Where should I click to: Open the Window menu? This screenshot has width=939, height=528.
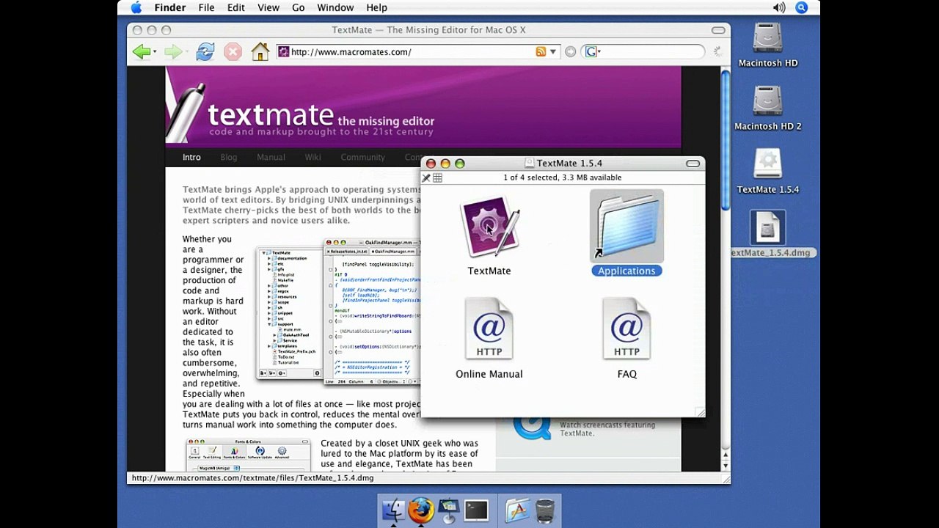[x=335, y=7]
